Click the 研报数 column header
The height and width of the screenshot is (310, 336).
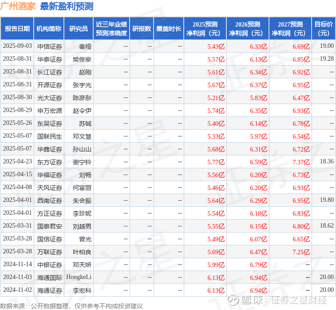point(142,29)
